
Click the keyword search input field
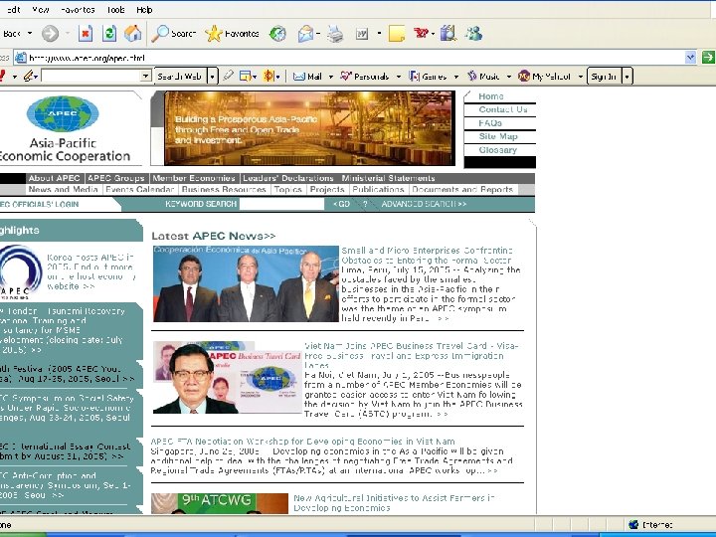click(281, 204)
